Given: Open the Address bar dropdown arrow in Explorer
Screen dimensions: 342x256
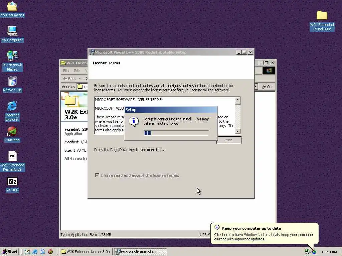Looking at the screenshot, I should [256, 87].
